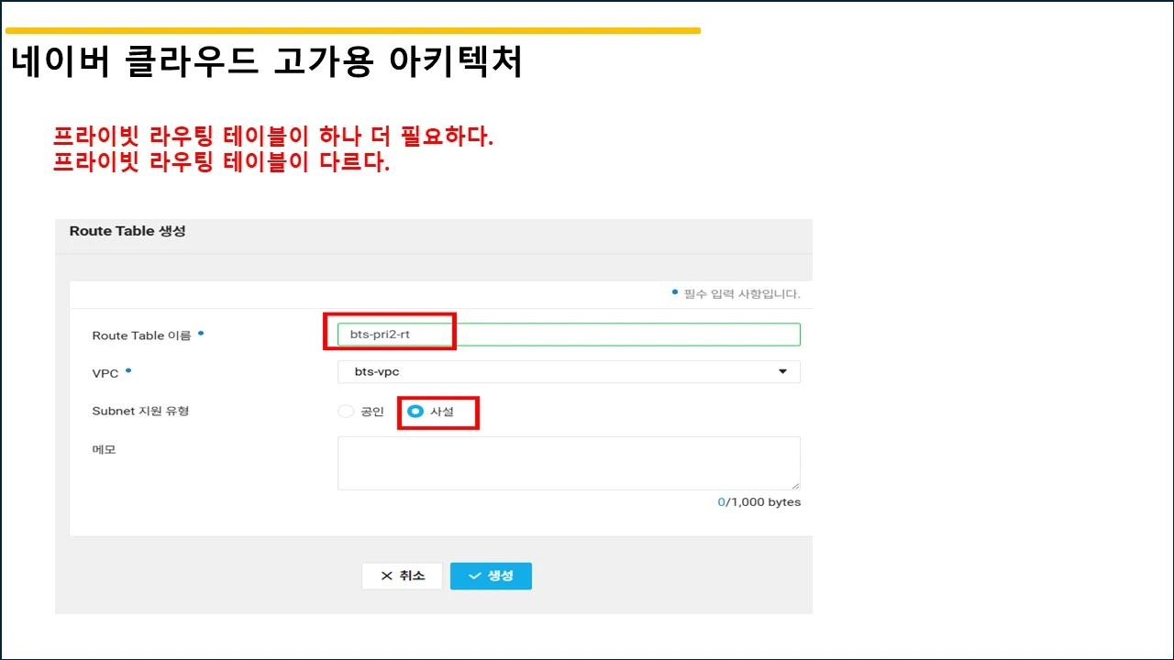Click the VPC dropdown arrow
1174x660 pixels.
click(782, 371)
